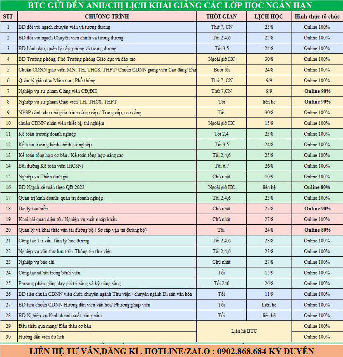The width and height of the screenshot is (343, 357).
Task: Select the Đại lý tàu biển program cell
Action: coord(107,209)
